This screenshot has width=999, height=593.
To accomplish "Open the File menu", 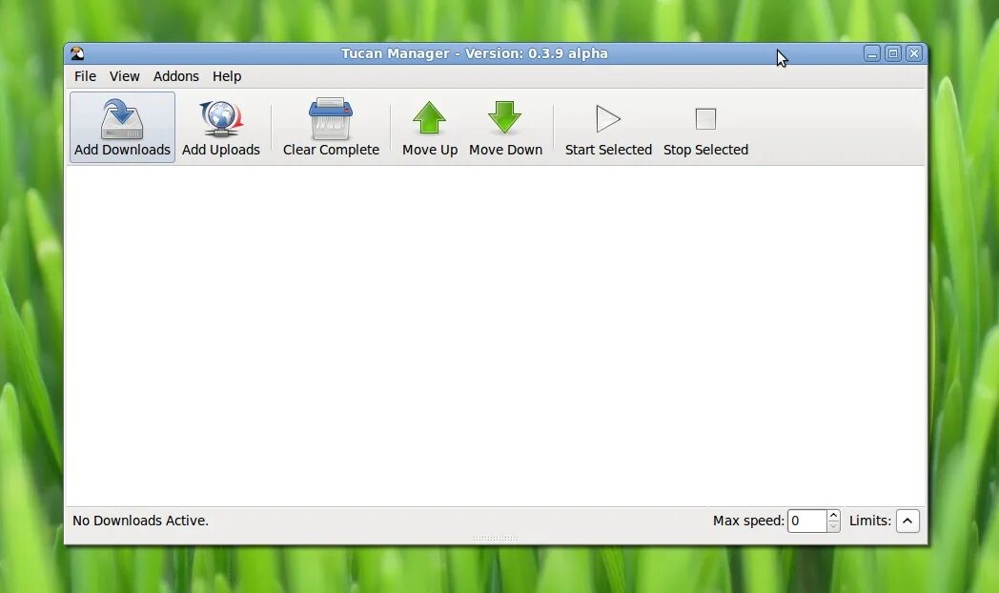I will [85, 76].
